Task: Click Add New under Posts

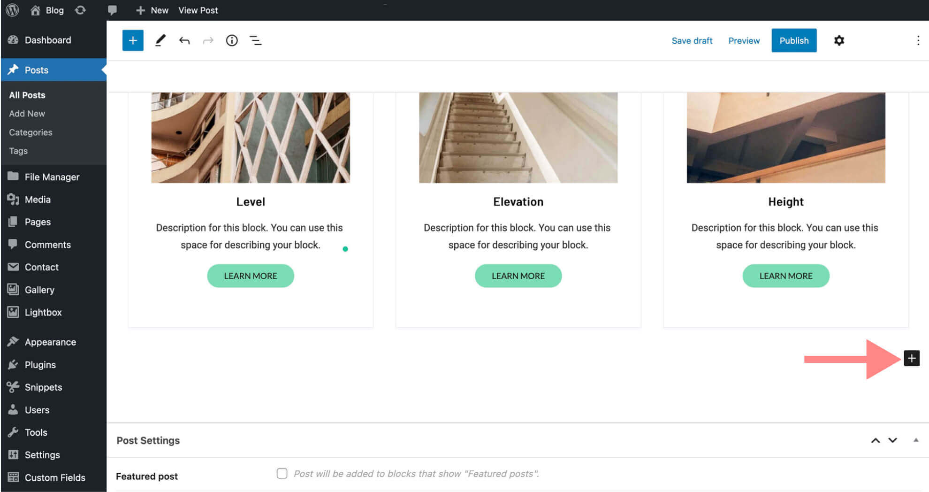Action: pos(27,114)
